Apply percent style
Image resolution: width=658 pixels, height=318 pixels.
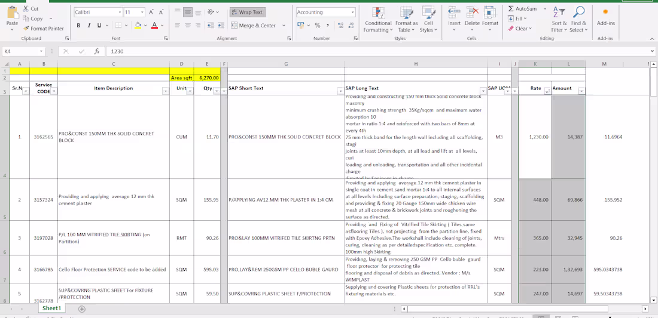(x=318, y=26)
